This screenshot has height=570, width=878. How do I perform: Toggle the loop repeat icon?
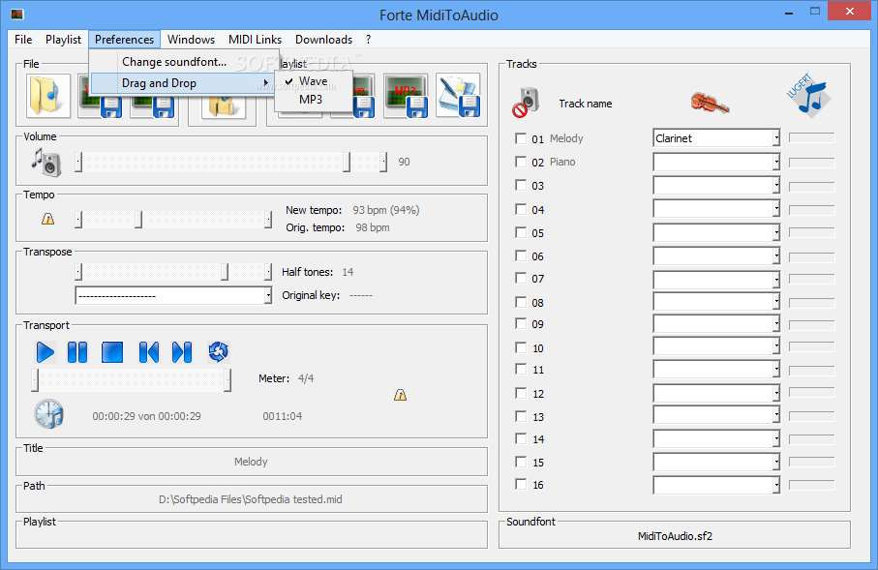point(219,352)
